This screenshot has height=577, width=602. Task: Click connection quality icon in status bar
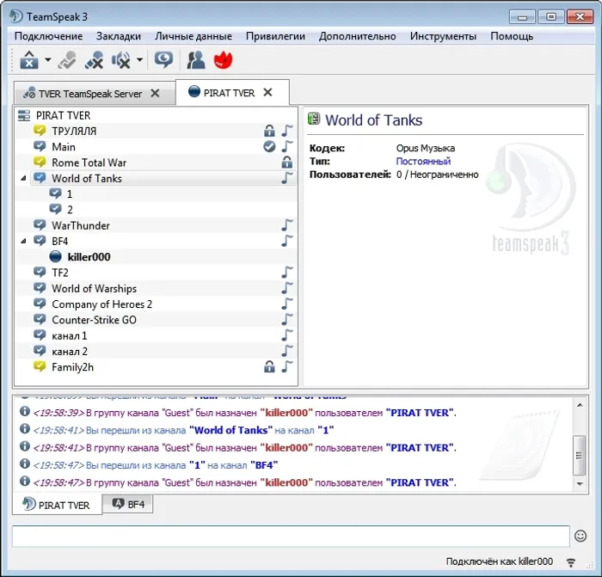pyautogui.click(x=571, y=562)
